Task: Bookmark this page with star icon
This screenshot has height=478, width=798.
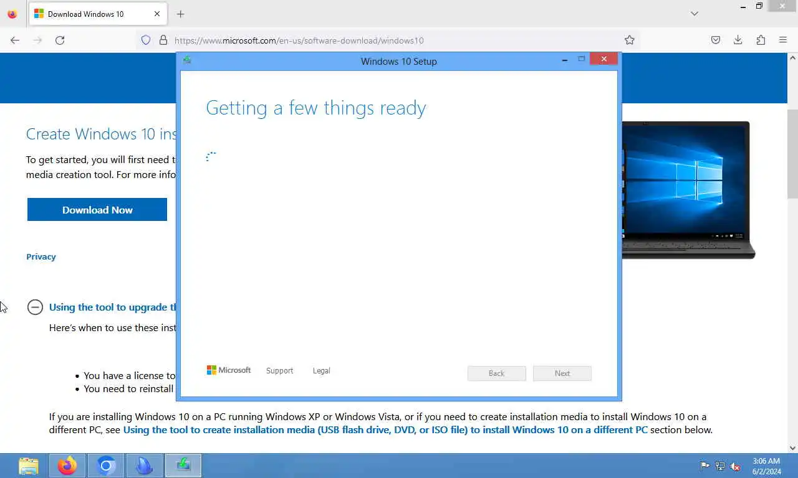Action: pos(630,40)
